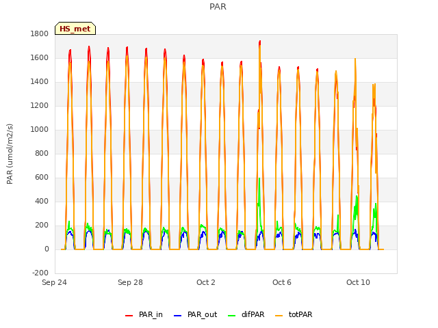The height and width of the screenshot is (328, 438).
Task: Click the 1200 y-axis tick label
Action: click(x=40, y=106)
